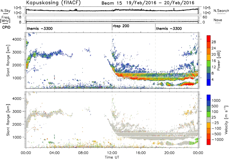
Task: Click the "24" value on the power color bar
Action: point(214,48)
